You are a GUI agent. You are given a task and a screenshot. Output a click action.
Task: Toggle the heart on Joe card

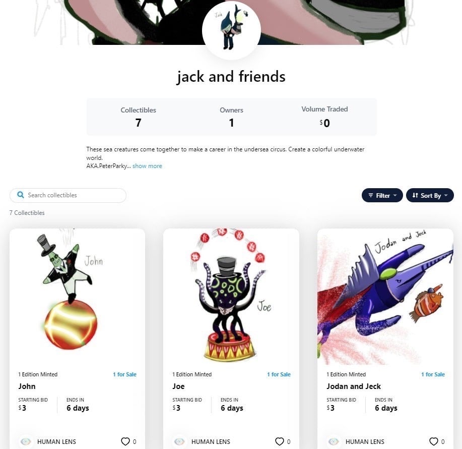[x=279, y=441]
